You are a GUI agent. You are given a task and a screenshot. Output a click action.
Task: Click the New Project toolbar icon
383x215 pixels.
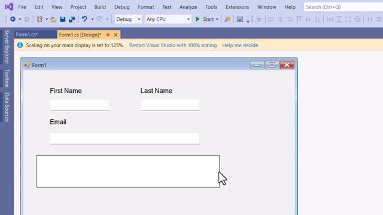(x=39, y=19)
